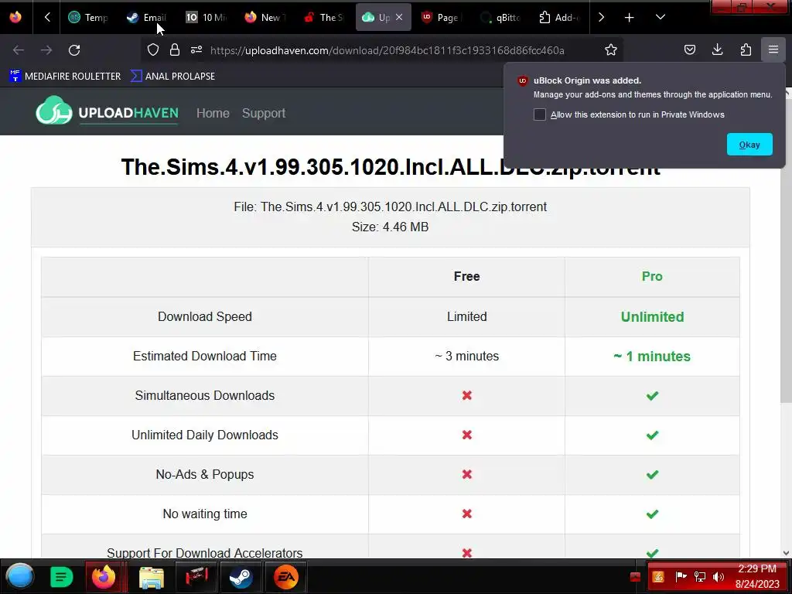Screen dimensions: 792x594
Task: Open the green chat app in taskbar
Action: coord(61,577)
